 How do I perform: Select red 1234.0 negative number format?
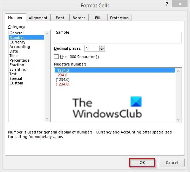(x=62, y=75)
